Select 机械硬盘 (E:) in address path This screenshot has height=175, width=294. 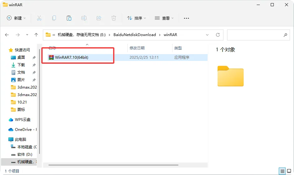click(81, 35)
